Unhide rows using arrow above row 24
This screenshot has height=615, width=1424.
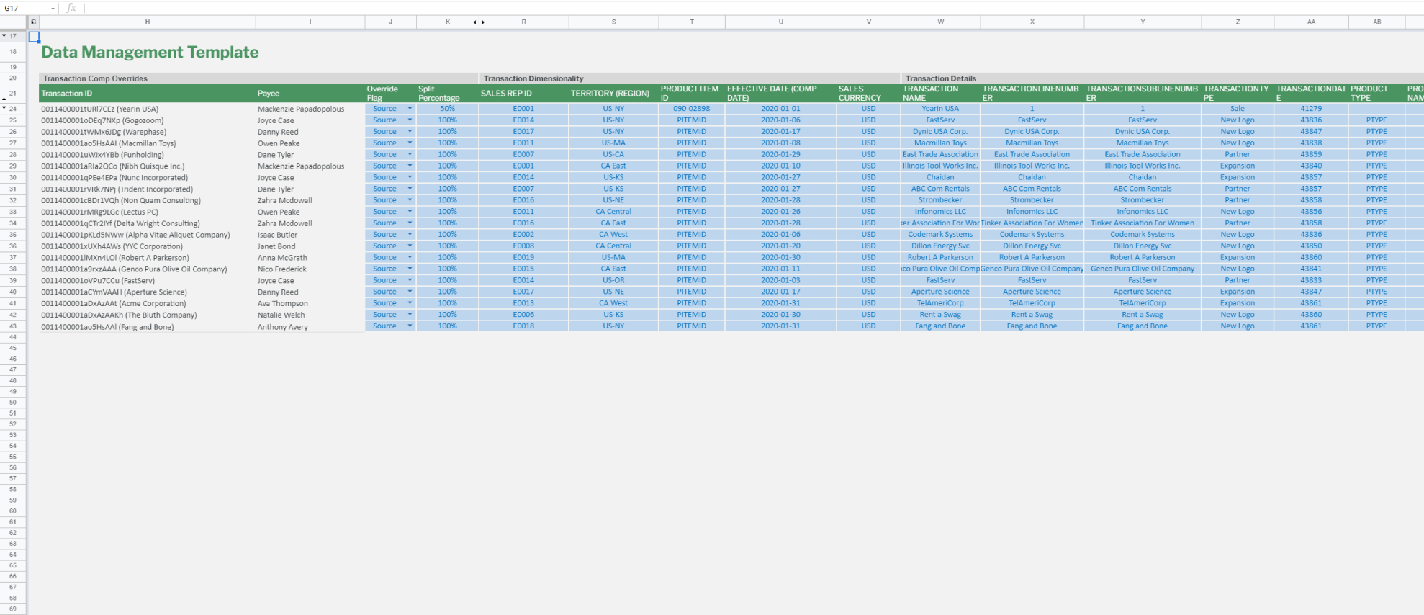click(4, 108)
